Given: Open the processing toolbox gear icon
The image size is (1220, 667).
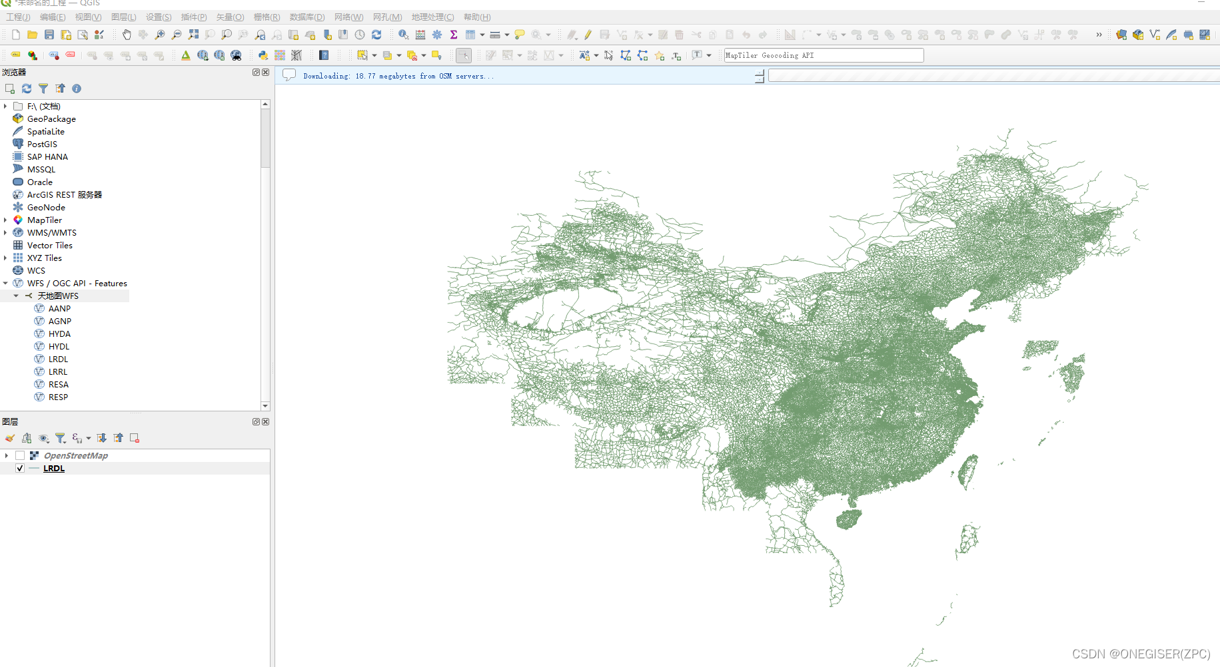Looking at the screenshot, I should tap(437, 35).
